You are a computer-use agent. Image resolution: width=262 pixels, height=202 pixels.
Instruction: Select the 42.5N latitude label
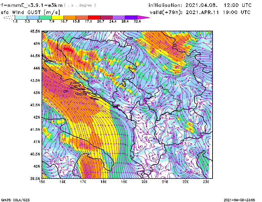(35, 105)
